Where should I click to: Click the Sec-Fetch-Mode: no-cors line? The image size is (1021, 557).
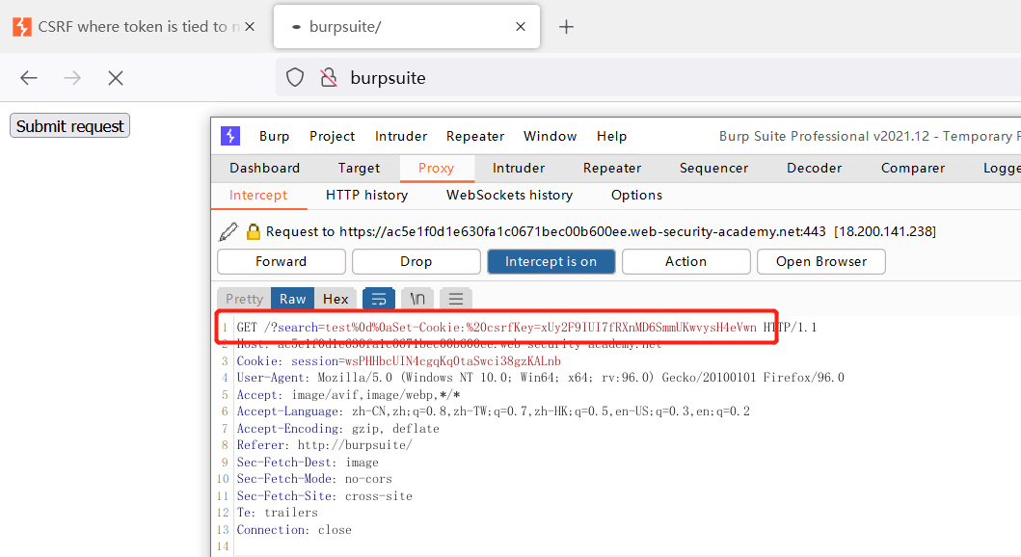click(314, 479)
